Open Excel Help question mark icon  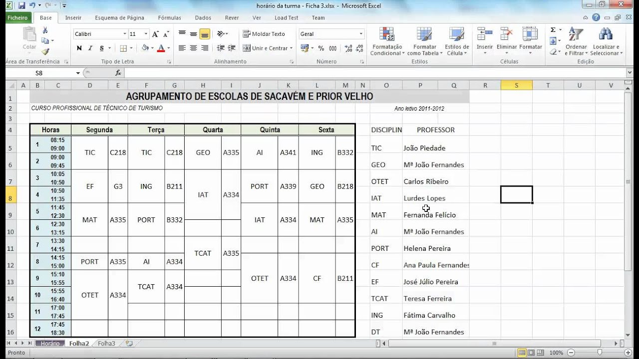597,17
